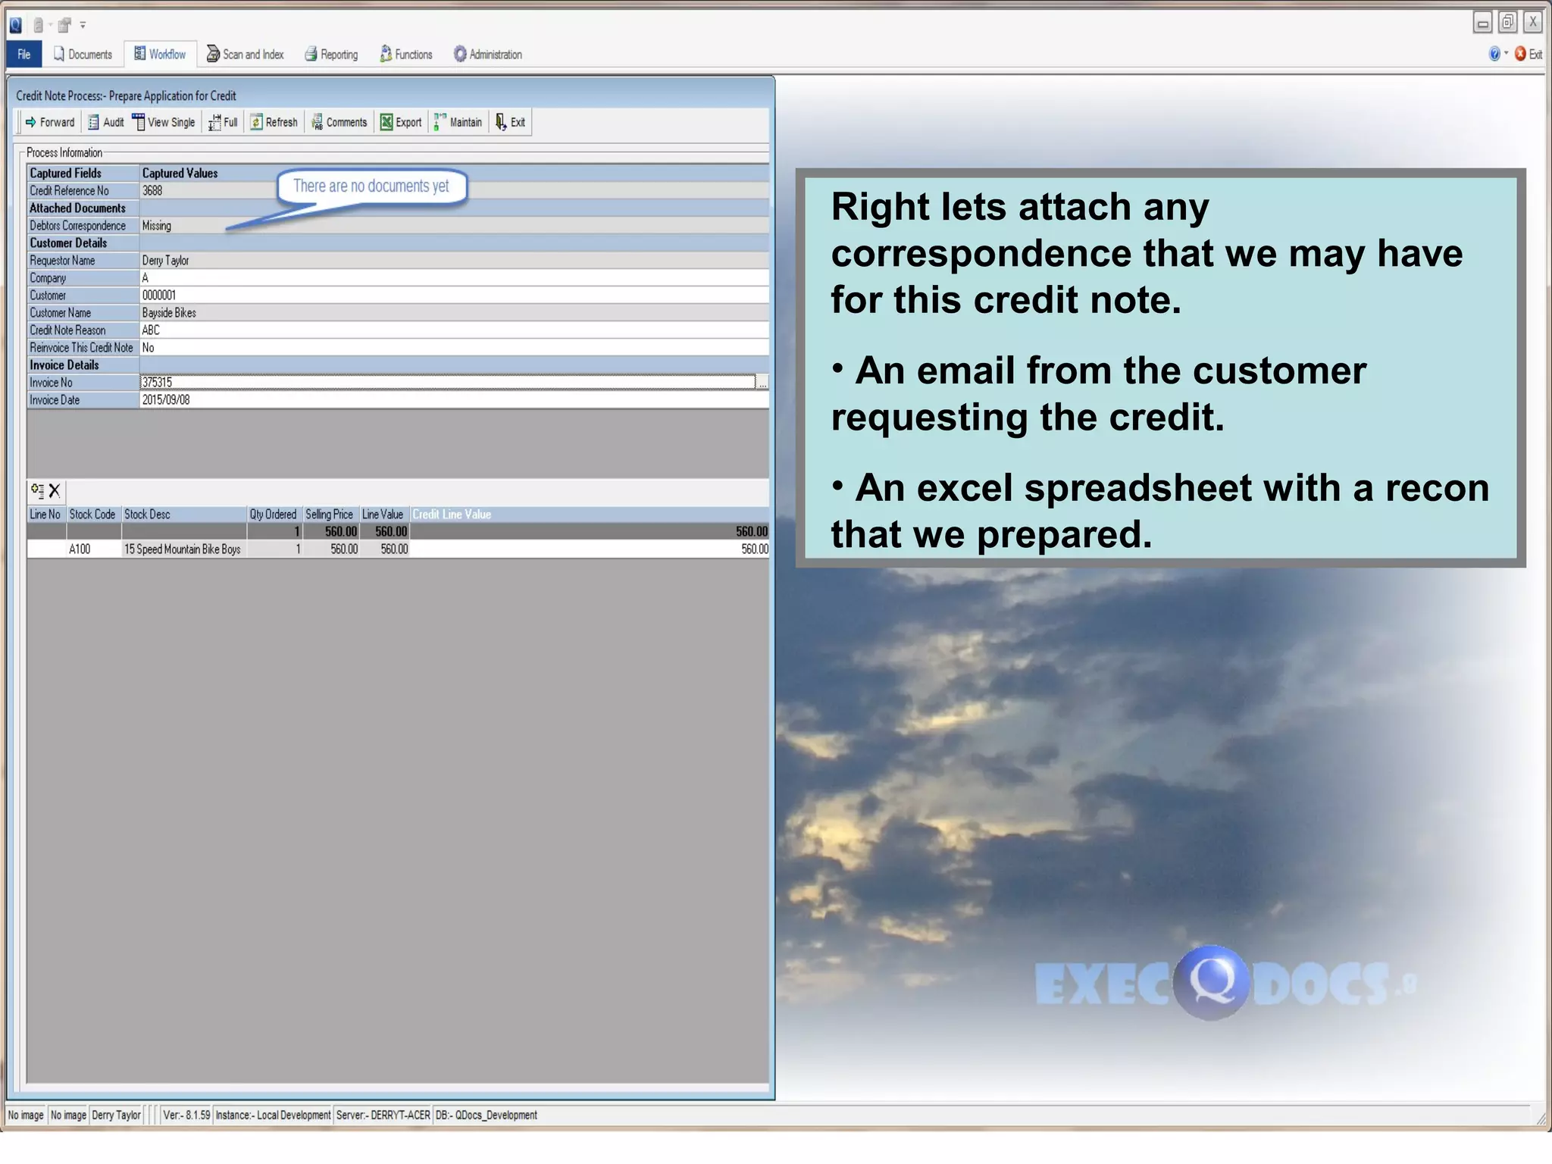This screenshot has height=1164, width=1552.
Task: Open Comments from the toolbar
Action: (x=339, y=123)
